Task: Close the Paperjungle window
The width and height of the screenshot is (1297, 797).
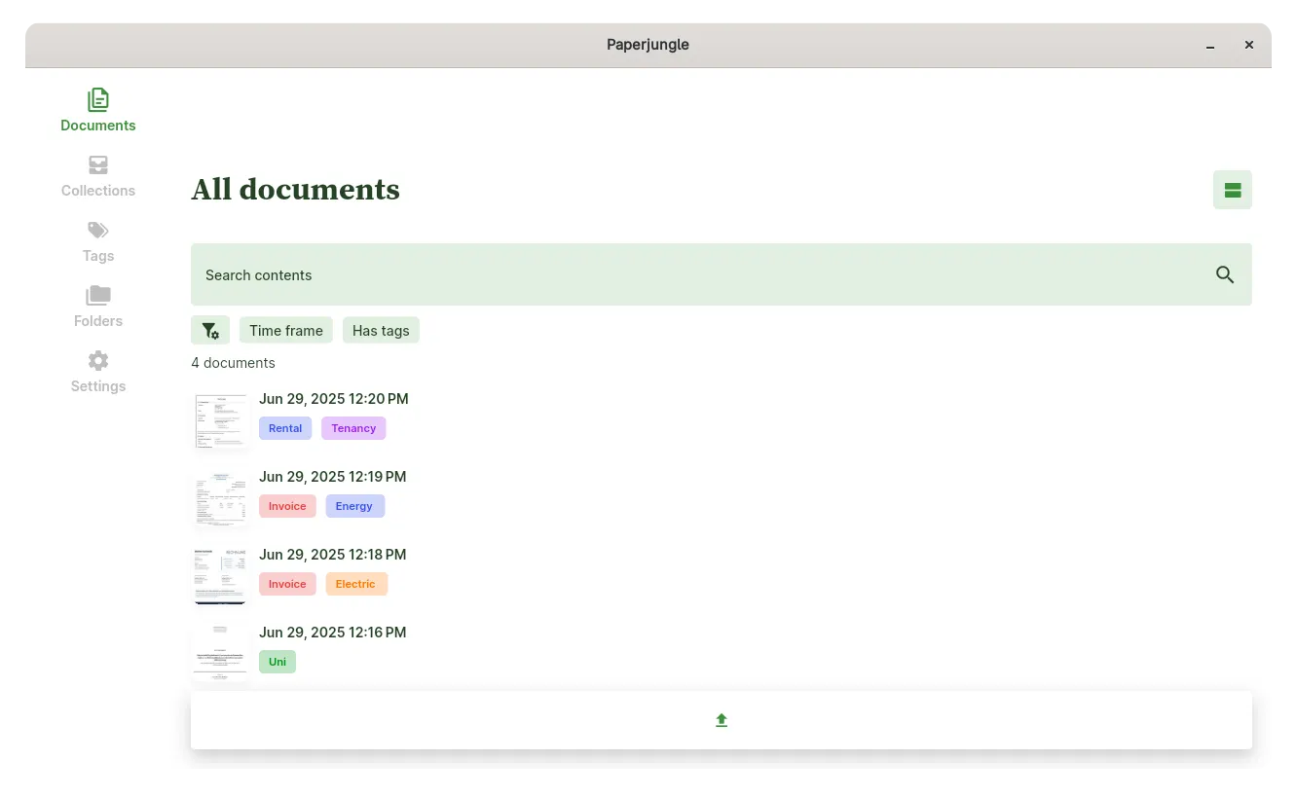Action: click(1249, 45)
